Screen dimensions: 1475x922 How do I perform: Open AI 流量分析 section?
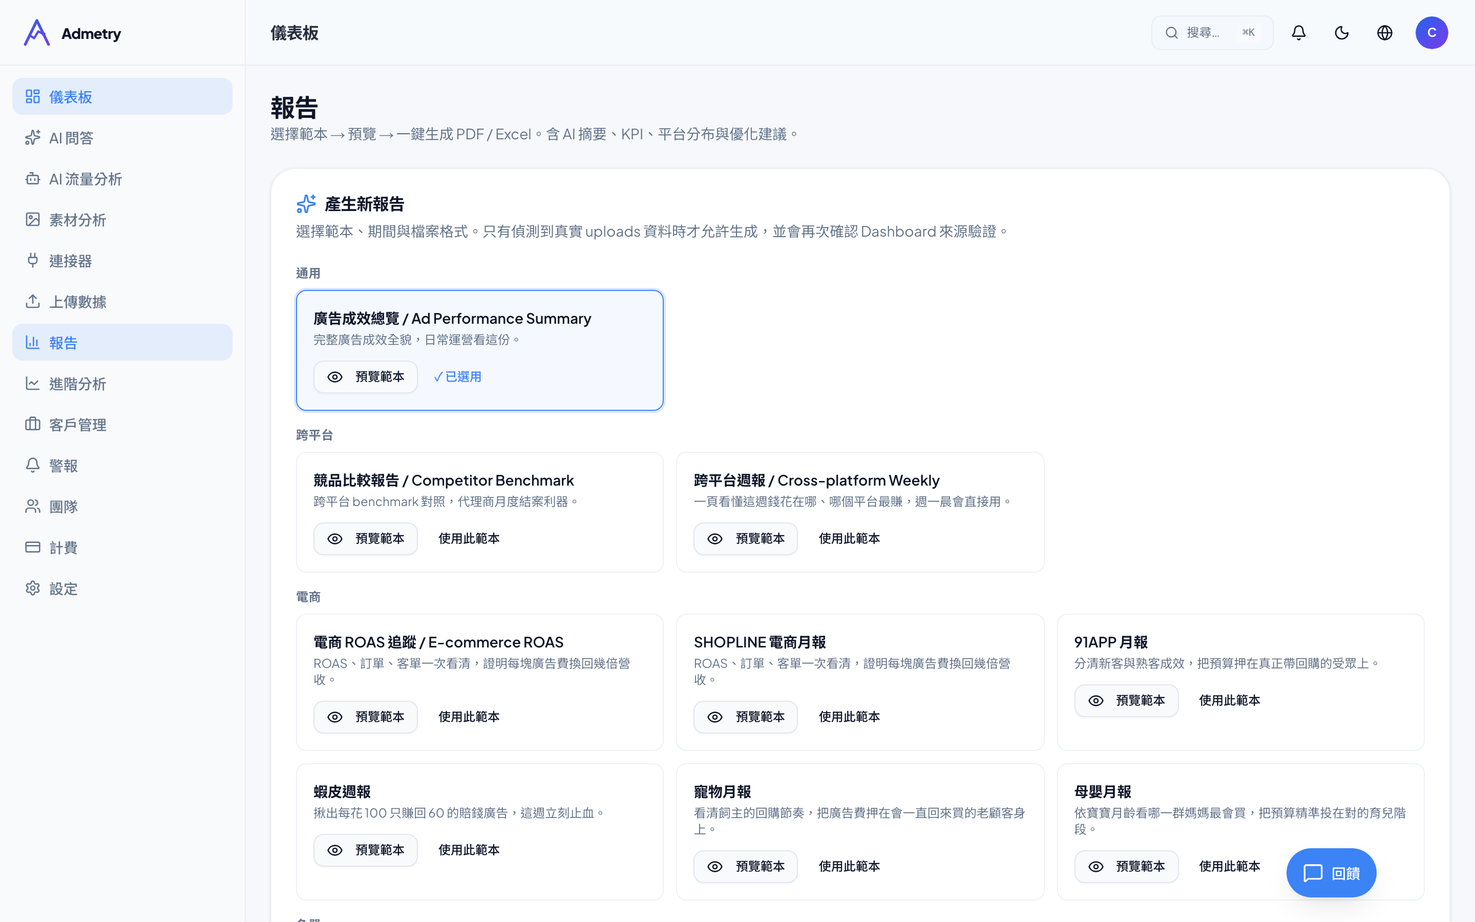(122, 179)
